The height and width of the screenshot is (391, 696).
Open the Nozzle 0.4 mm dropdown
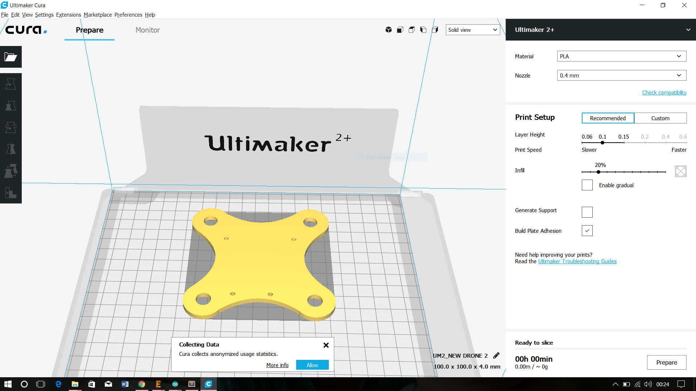pyautogui.click(x=621, y=75)
